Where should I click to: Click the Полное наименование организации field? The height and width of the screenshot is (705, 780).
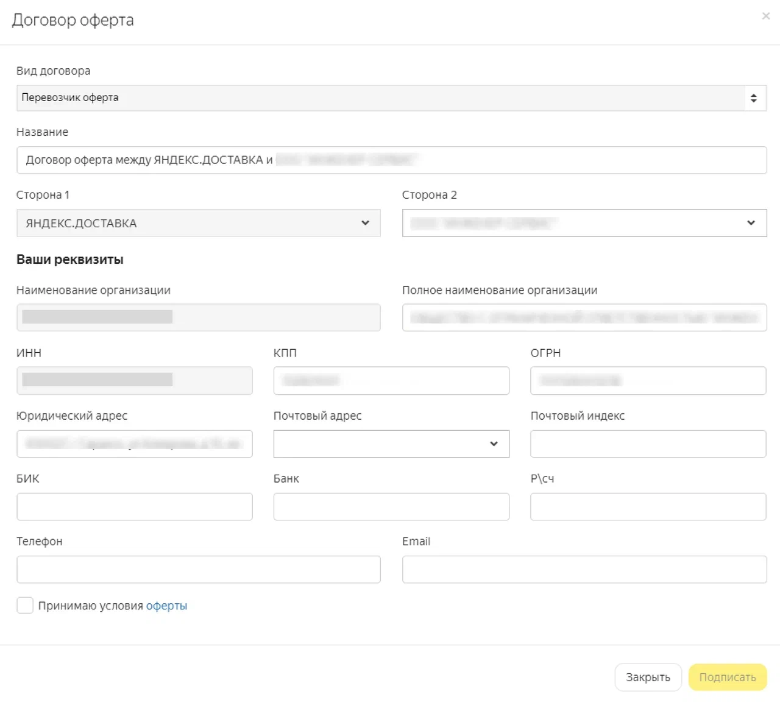click(584, 317)
